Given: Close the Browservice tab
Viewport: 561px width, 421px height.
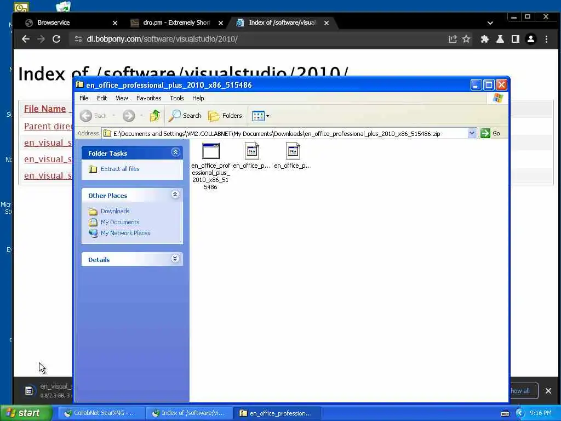Looking at the screenshot, I should click(x=115, y=23).
